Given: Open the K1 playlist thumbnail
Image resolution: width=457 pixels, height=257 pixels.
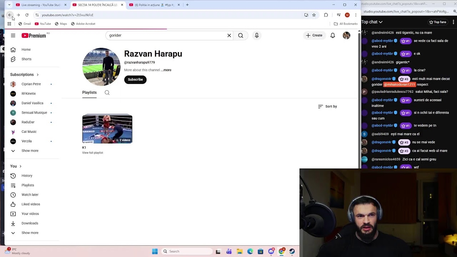Looking at the screenshot, I should (107, 129).
